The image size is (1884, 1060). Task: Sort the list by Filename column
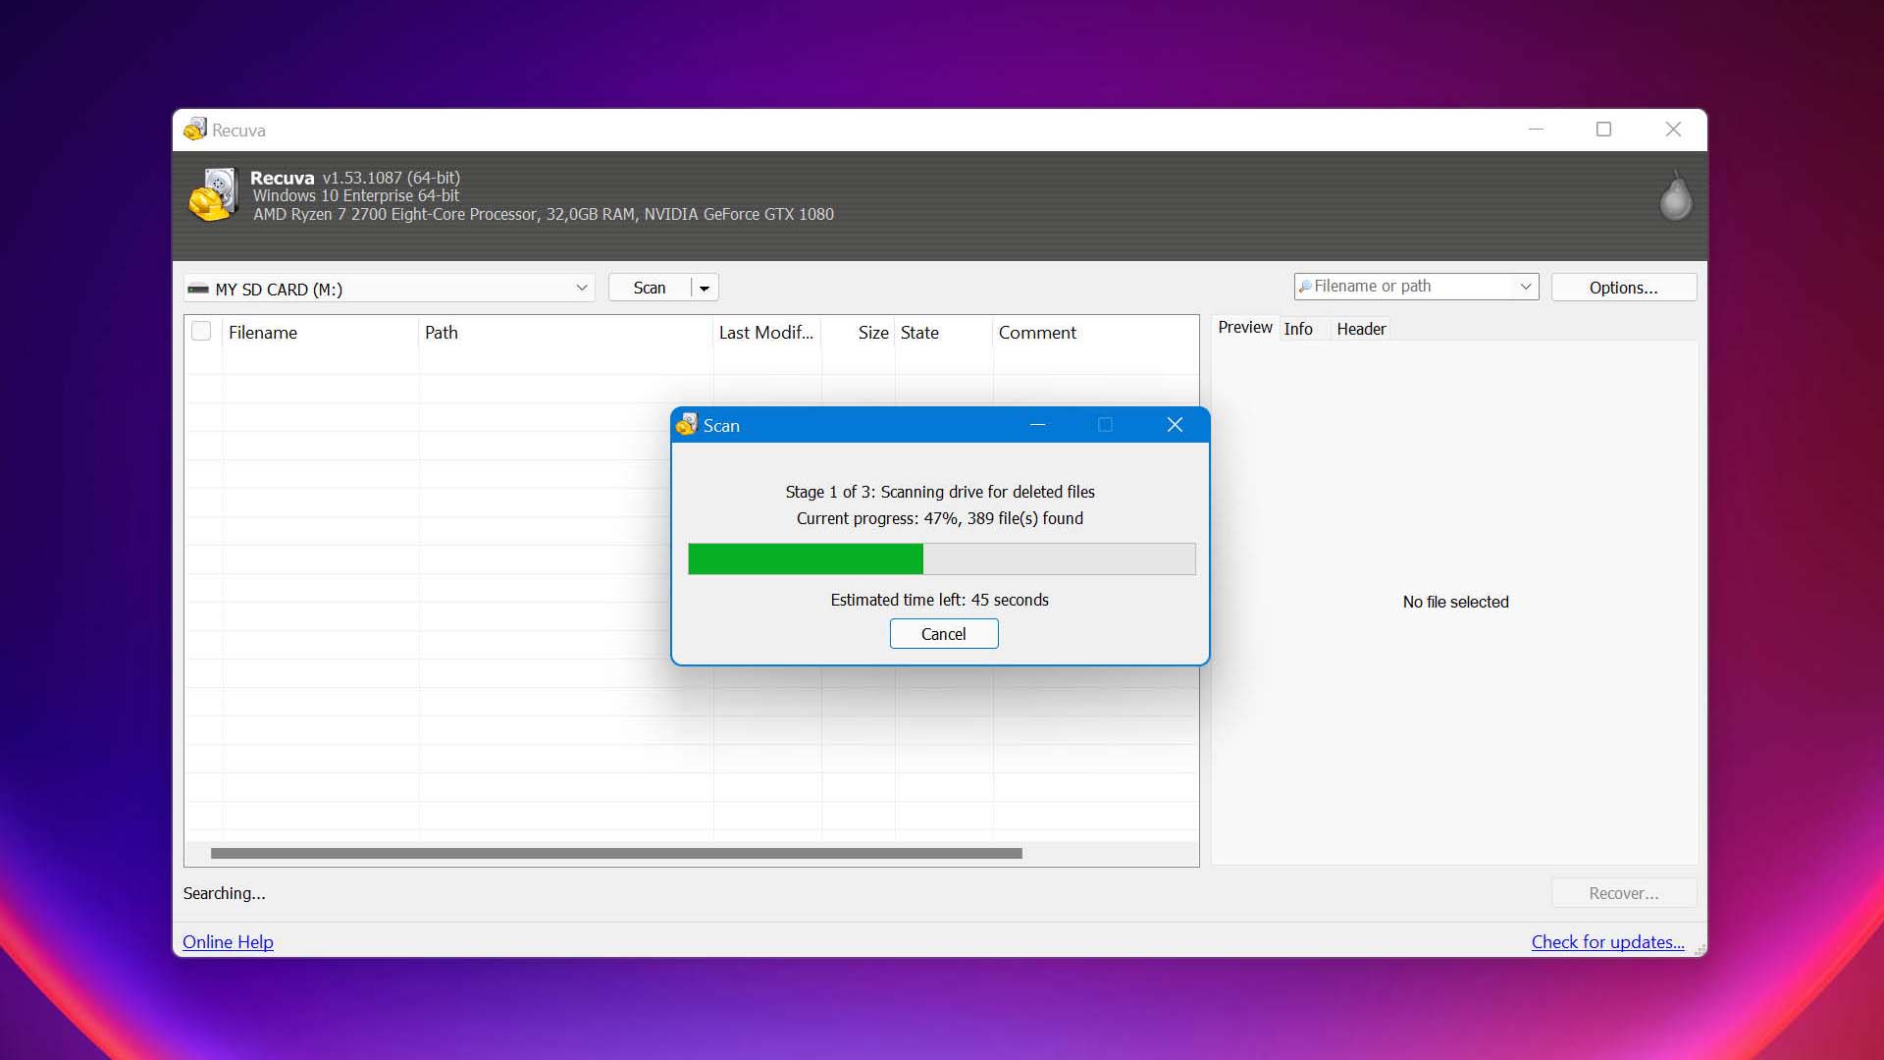coord(321,333)
